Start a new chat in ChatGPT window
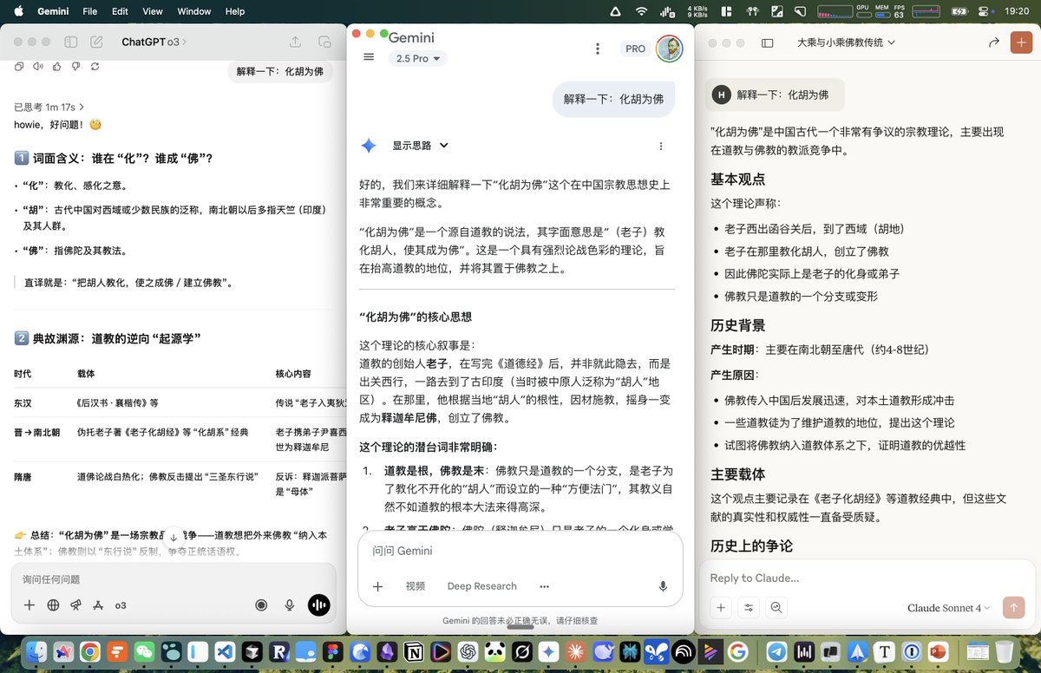Viewport: 1041px width, 673px height. 96,42
